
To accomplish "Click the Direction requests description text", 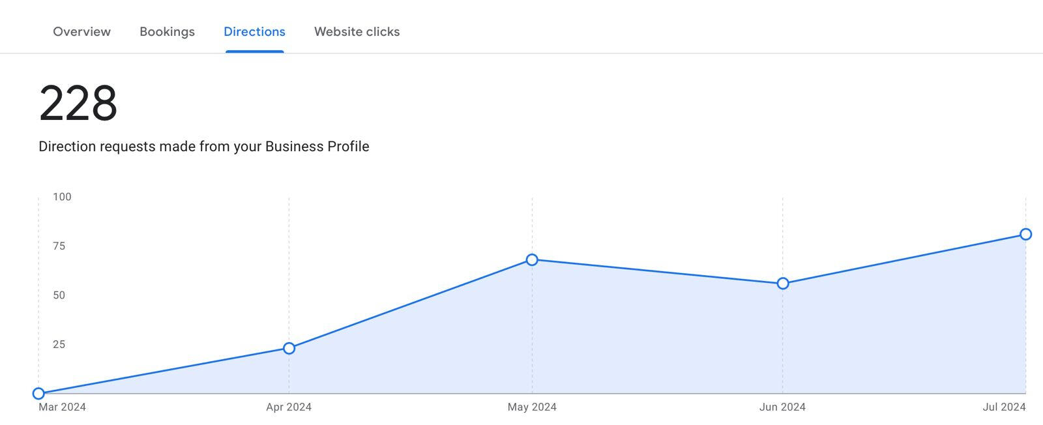I will pyautogui.click(x=204, y=147).
